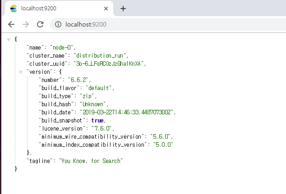The height and width of the screenshot is (194, 286).
Task: Collapse the "version" object
Action: coord(21,72)
